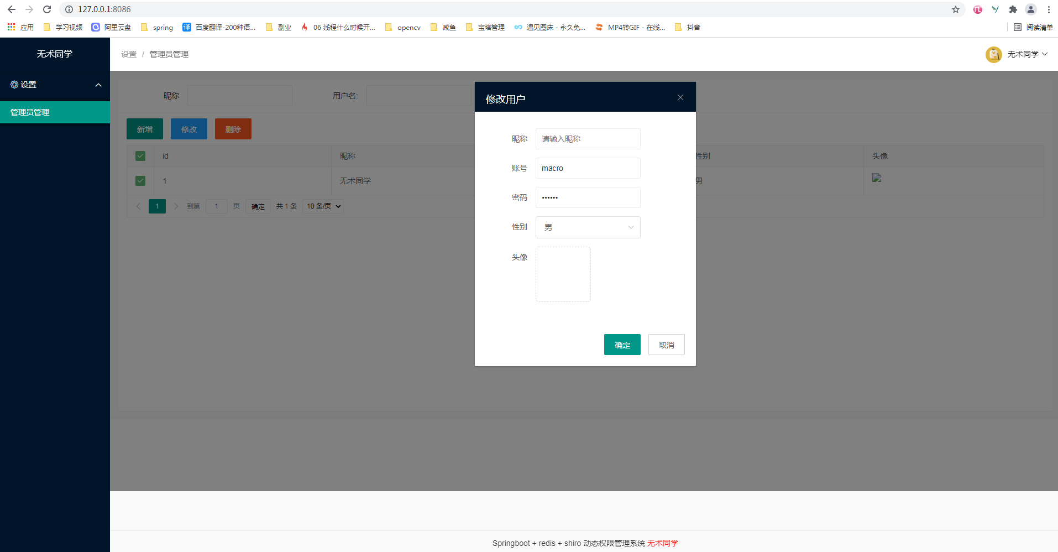Open the MP4转GIF bookmark
Image resolution: width=1058 pixels, height=552 pixels.
[x=630, y=27]
